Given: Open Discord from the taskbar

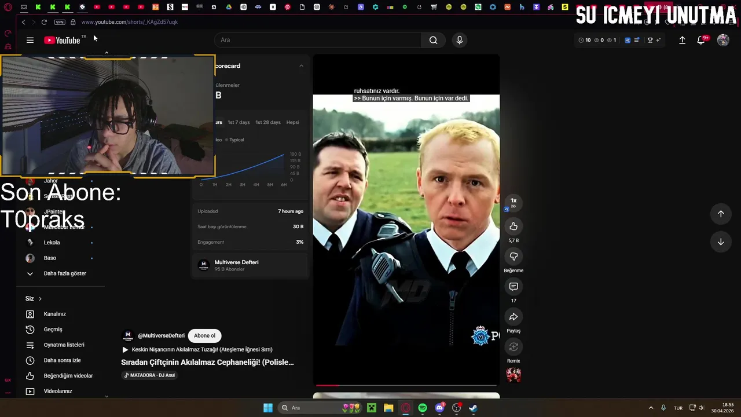Looking at the screenshot, I should click(439, 408).
